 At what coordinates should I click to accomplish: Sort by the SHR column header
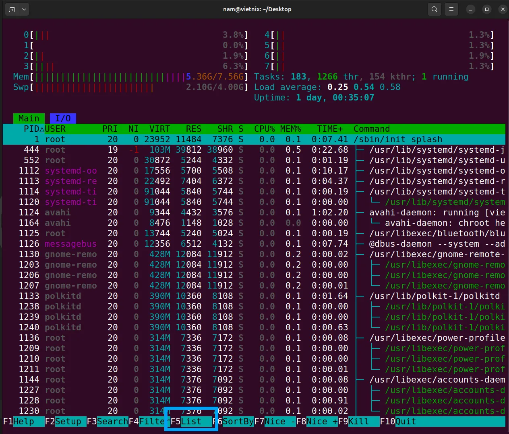point(225,129)
